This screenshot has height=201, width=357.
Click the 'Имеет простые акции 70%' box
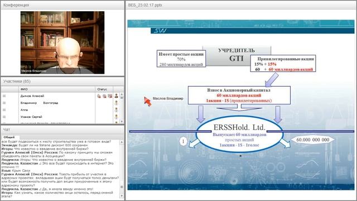pyautogui.click(x=181, y=59)
